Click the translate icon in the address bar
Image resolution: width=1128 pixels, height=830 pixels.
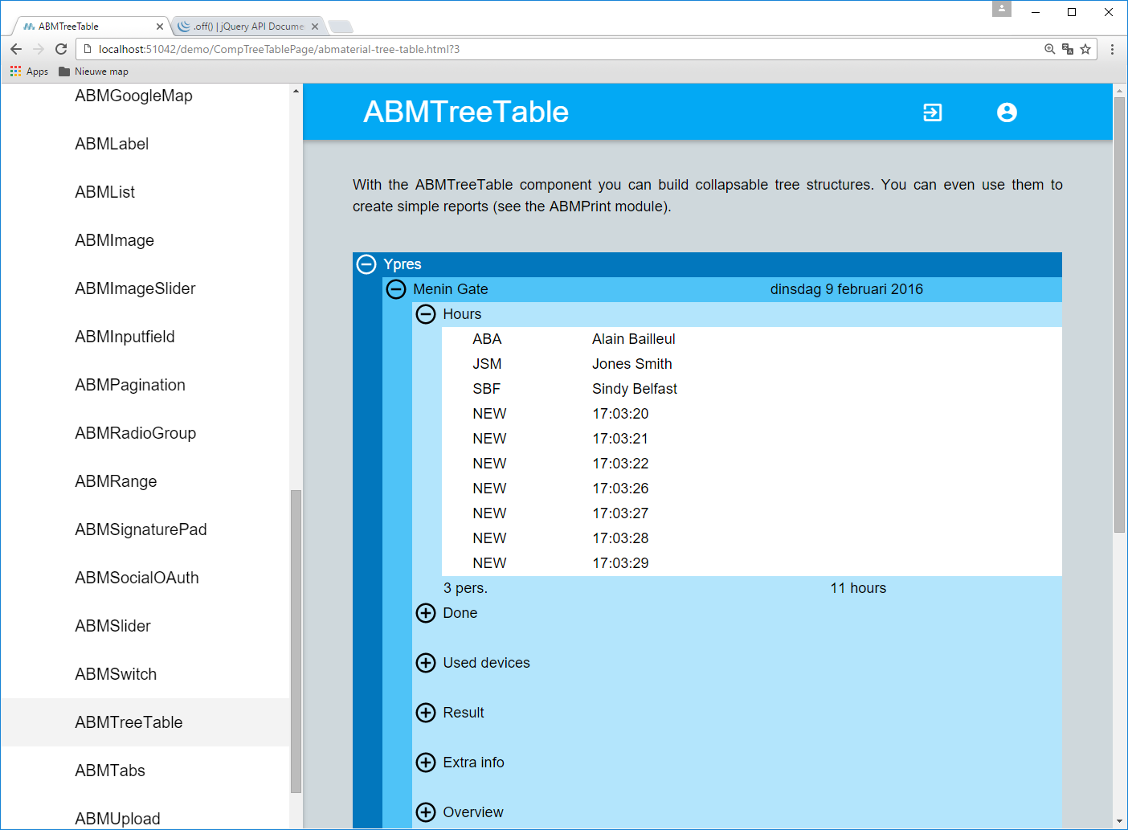[1068, 49]
